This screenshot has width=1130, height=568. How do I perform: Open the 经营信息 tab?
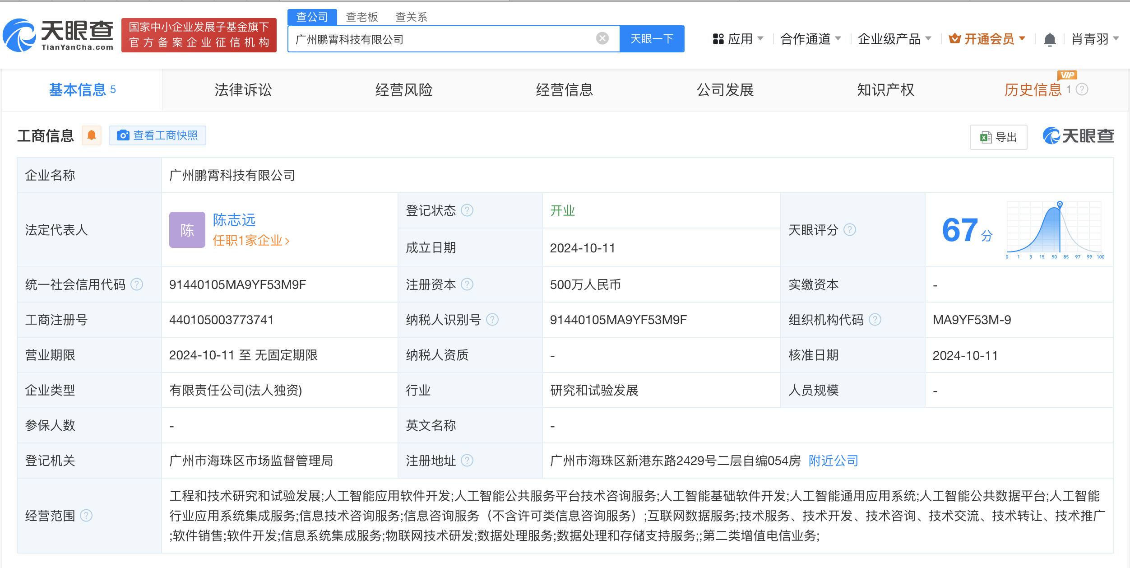(565, 90)
